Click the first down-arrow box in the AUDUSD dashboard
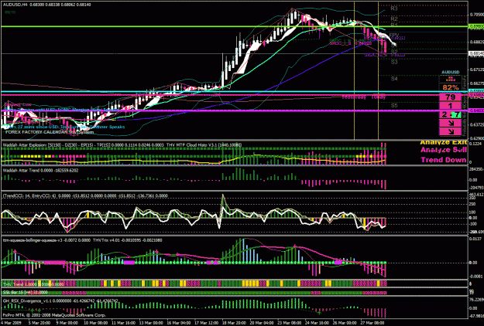This screenshot has height=326, width=484. coord(451,123)
